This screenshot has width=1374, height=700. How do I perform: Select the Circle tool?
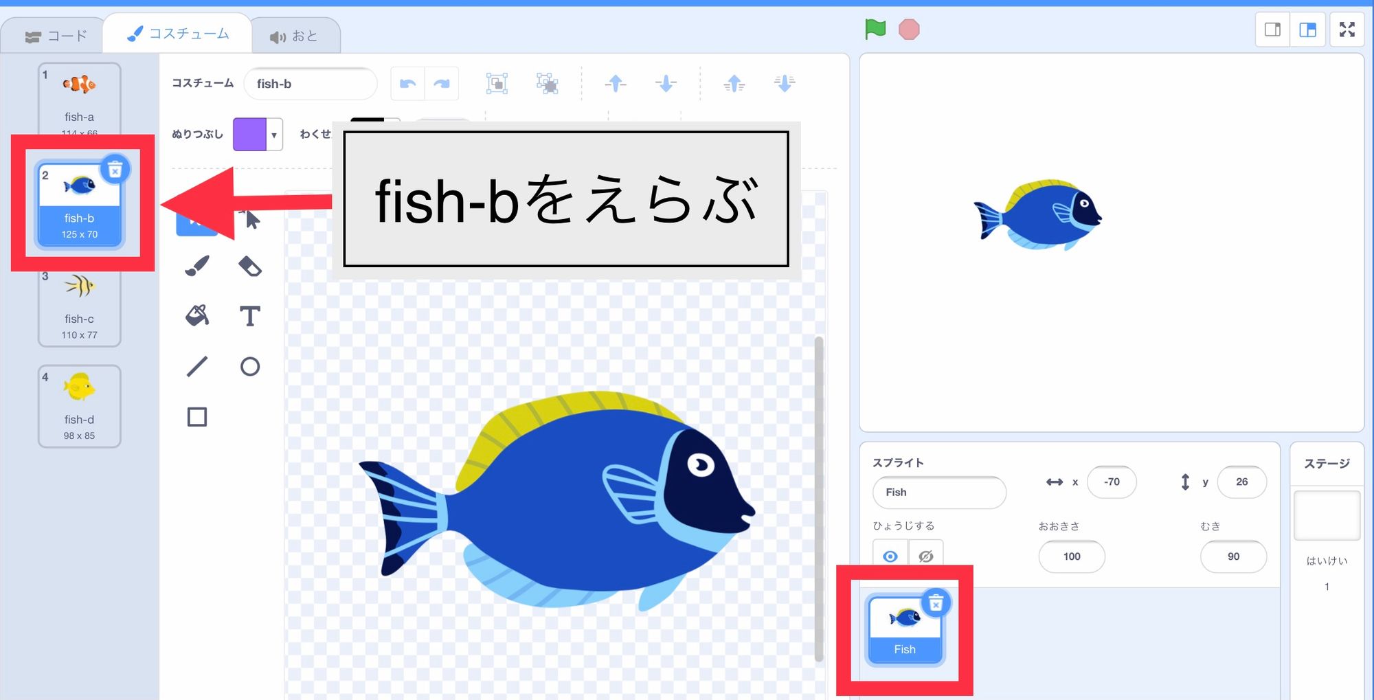click(x=250, y=366)
